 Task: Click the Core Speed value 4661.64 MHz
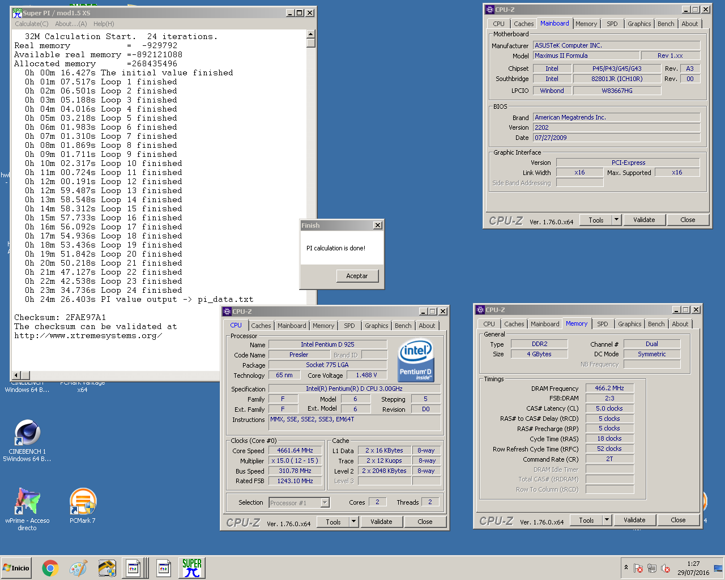[x=295, y=450]
